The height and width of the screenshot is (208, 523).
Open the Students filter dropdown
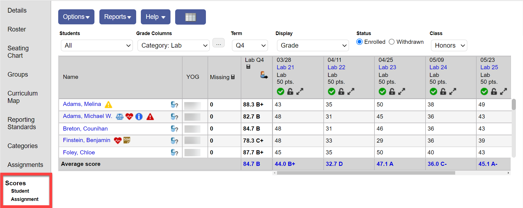point(97,45)
